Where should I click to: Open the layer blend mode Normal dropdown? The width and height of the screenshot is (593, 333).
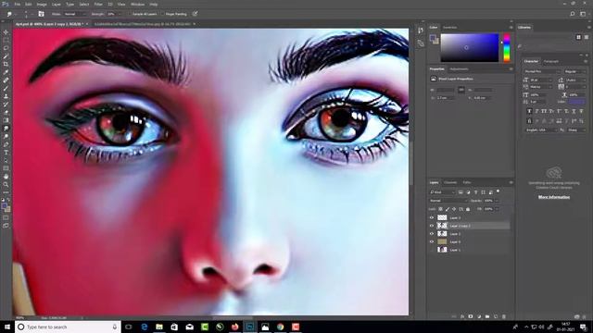coord(448,201)
